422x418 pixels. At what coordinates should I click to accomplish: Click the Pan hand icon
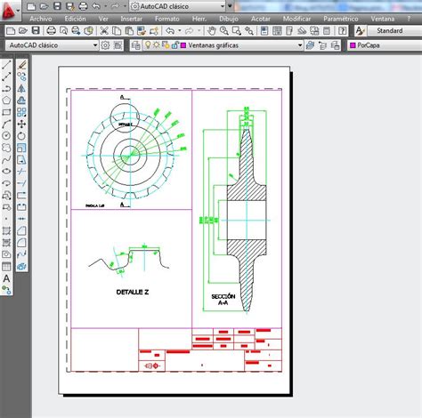tap(212, 31)
